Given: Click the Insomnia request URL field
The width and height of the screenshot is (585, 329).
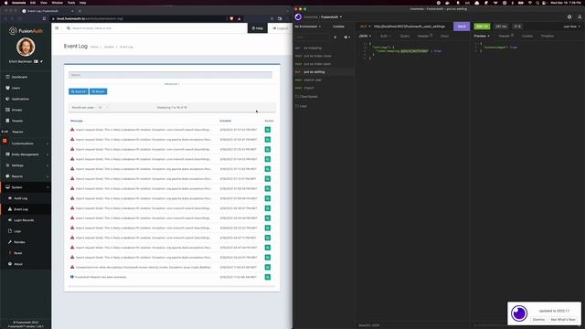Looking at the screenshot, I should 412,27.
